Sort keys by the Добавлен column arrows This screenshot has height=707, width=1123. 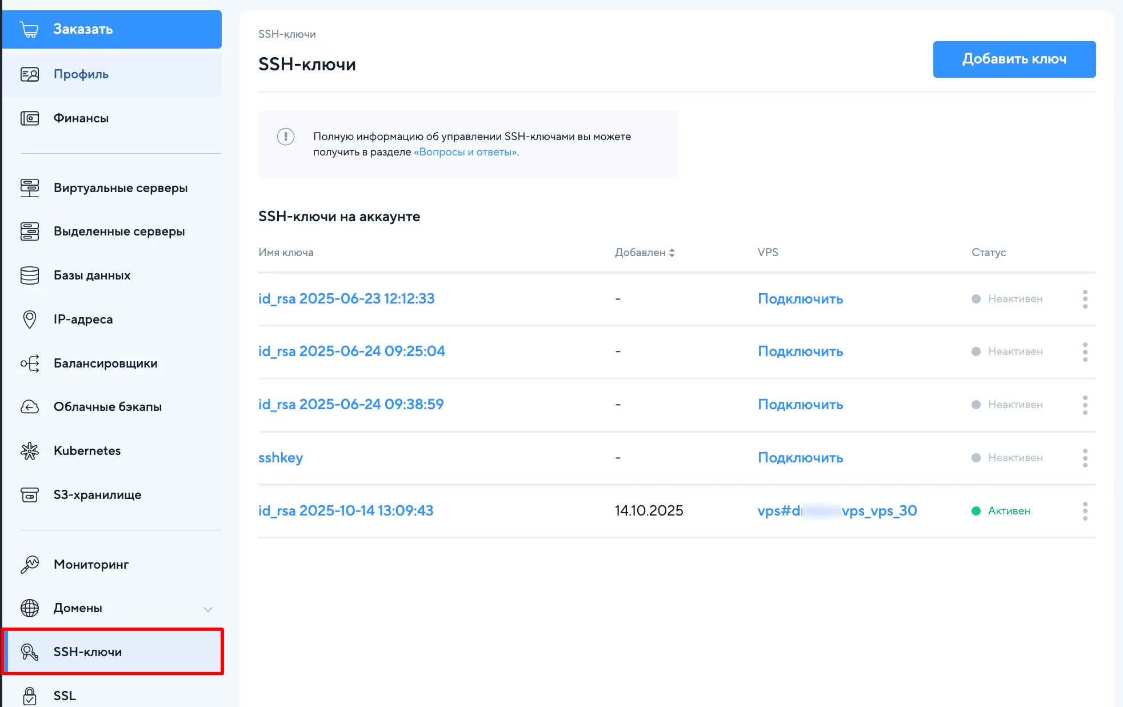click(x=672, y=253)
